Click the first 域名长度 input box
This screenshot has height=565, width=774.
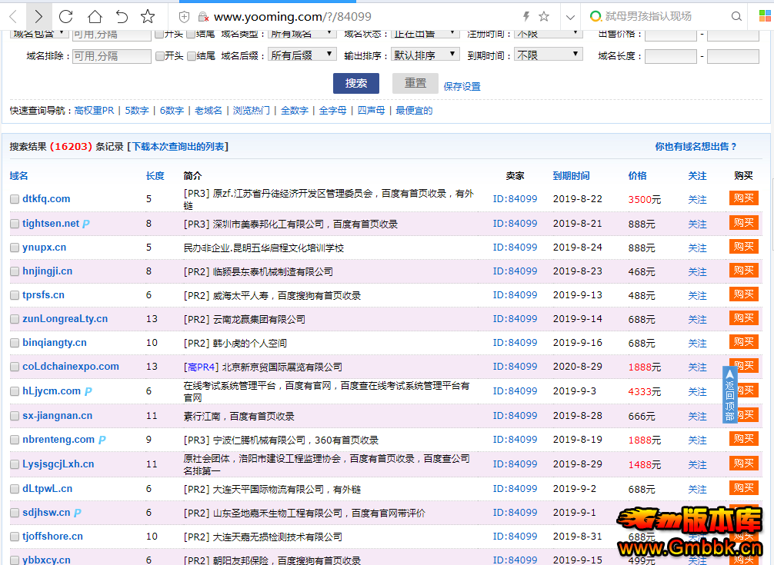[x=671, y=56]
